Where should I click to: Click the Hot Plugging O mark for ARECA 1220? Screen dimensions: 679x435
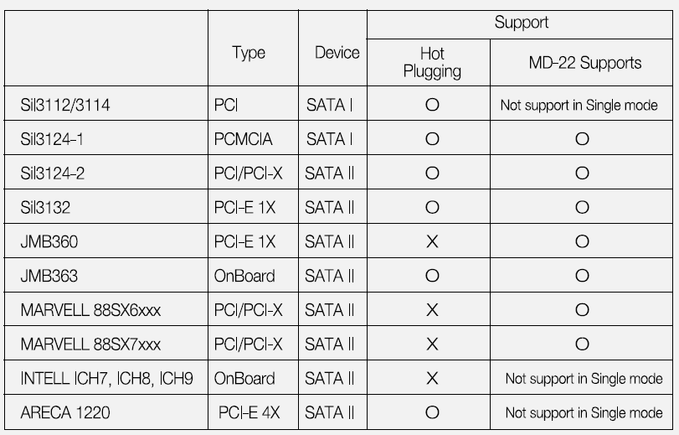point(432,412)
